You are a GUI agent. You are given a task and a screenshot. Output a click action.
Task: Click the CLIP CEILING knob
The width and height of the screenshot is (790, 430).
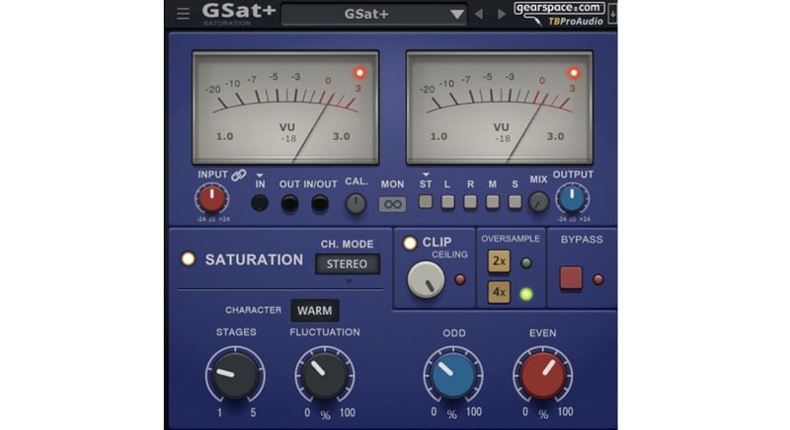coord(427,280)
